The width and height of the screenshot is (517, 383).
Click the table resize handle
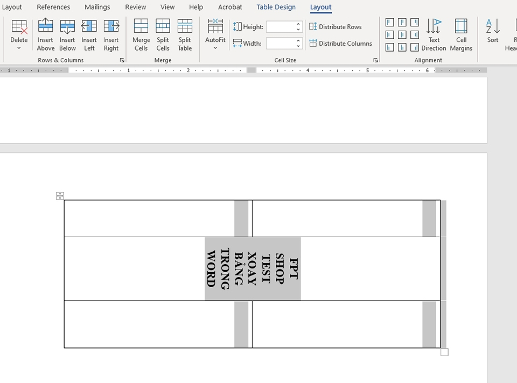pyautogui.click(x=444, y=352)
